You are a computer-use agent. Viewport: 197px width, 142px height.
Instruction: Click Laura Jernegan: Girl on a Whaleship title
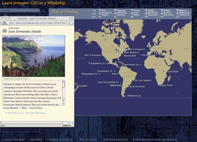[x=34, y=3]
